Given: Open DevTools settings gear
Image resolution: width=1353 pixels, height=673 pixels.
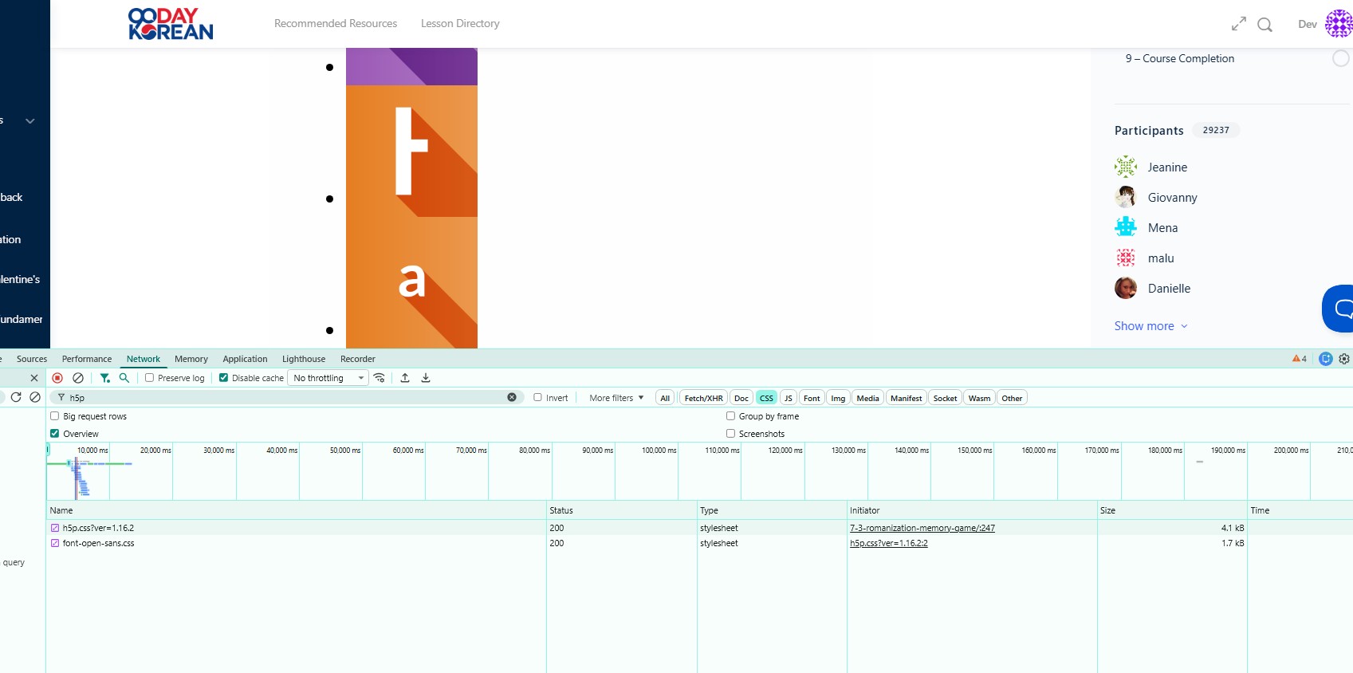Looking at the screenshot, I should [1344, 359].
